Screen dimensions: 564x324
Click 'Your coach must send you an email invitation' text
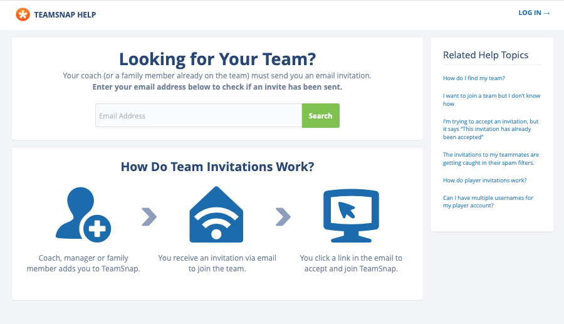click(x=217, y=76)
